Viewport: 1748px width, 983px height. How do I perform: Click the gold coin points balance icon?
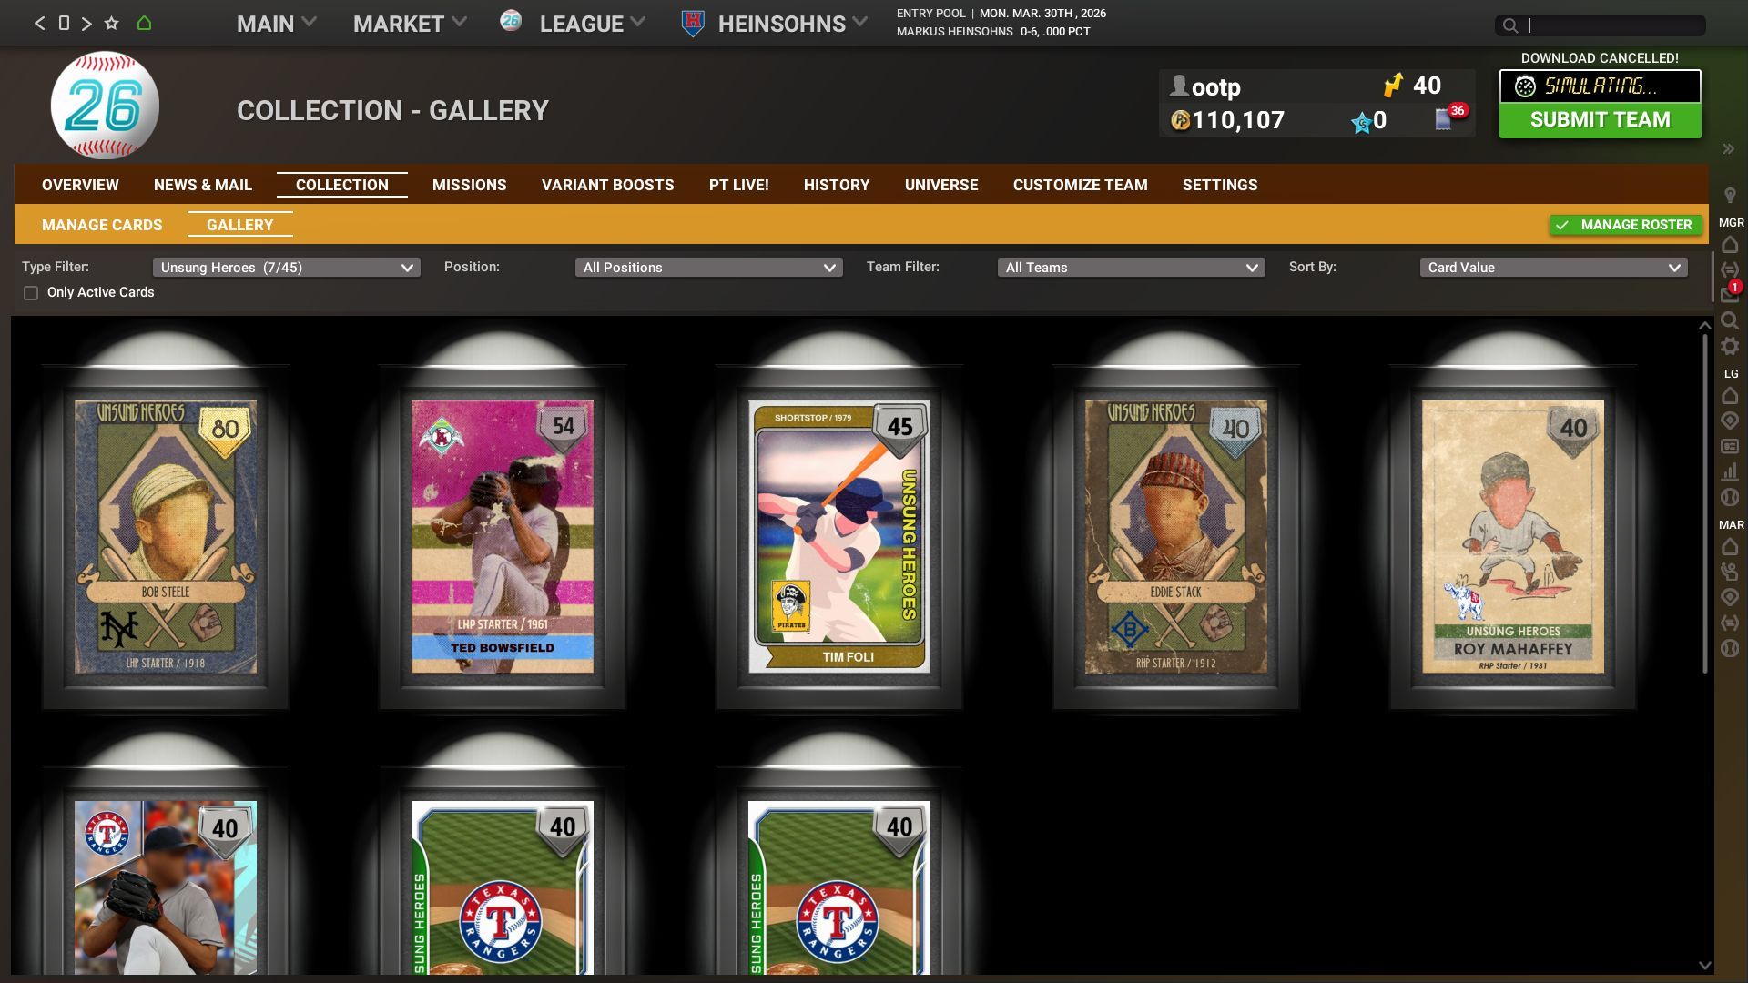pos(1180,120)
